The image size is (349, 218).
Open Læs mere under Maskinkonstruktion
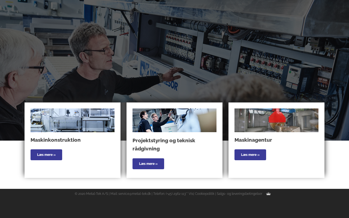(46, 155)
